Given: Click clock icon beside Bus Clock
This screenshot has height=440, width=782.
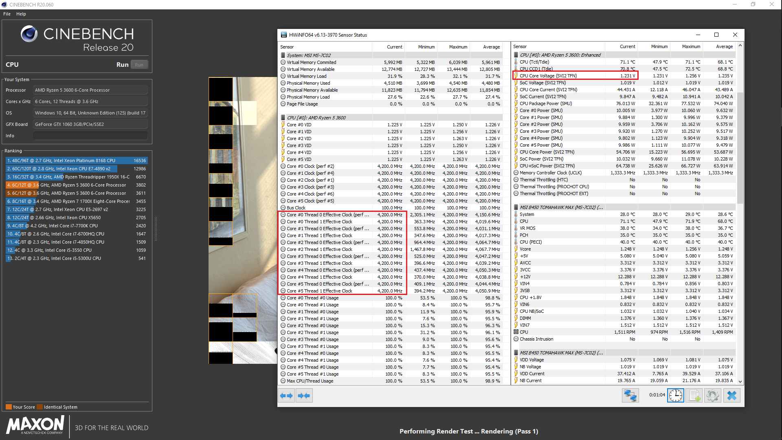Looking at the screenshot, I should [283, 208].
